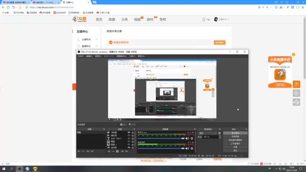Pop out the Scenes dock panel
The height and width of the screenshot is (172, 306).
[104, 129]
